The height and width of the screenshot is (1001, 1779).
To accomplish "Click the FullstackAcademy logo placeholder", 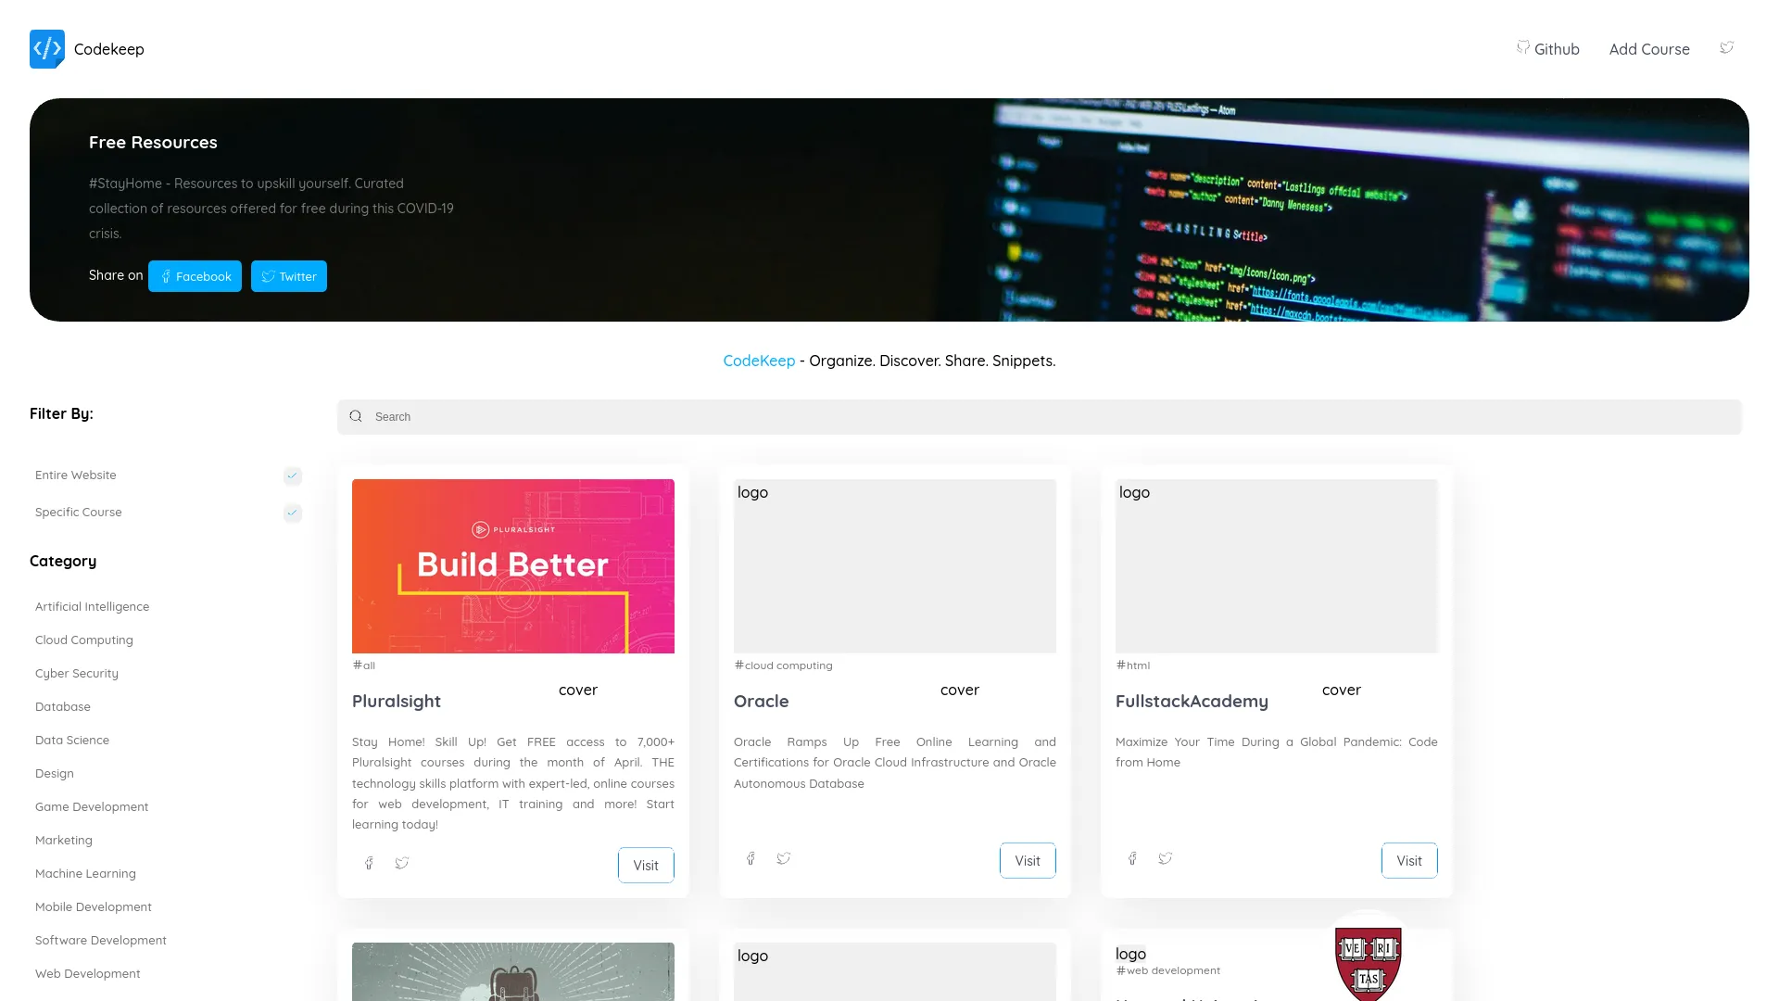I will (x=1277, y=566).
